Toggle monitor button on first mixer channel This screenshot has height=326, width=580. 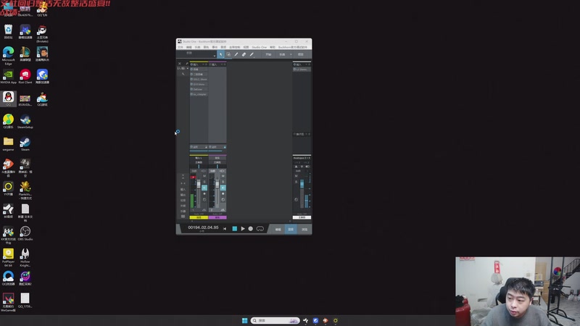tap(204, 188)
